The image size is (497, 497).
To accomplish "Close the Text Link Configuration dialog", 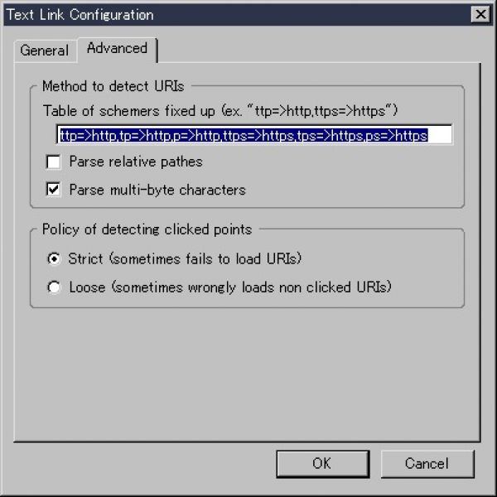I will 479,15.
